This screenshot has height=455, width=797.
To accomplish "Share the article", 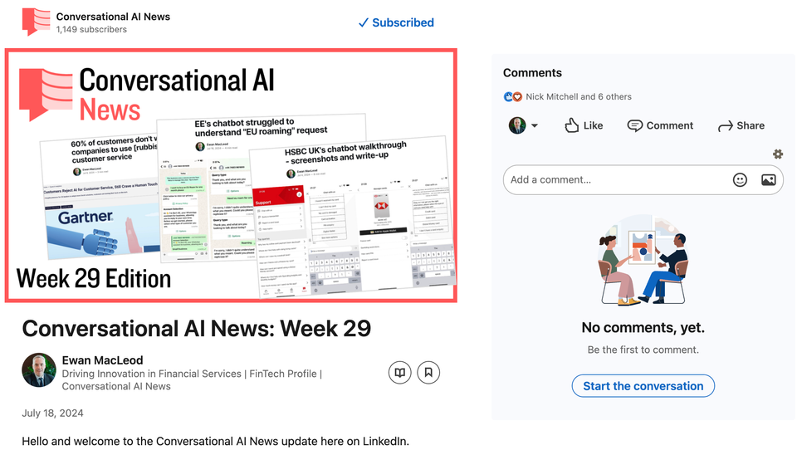I will pyautogui.click(x=741, y=125).
